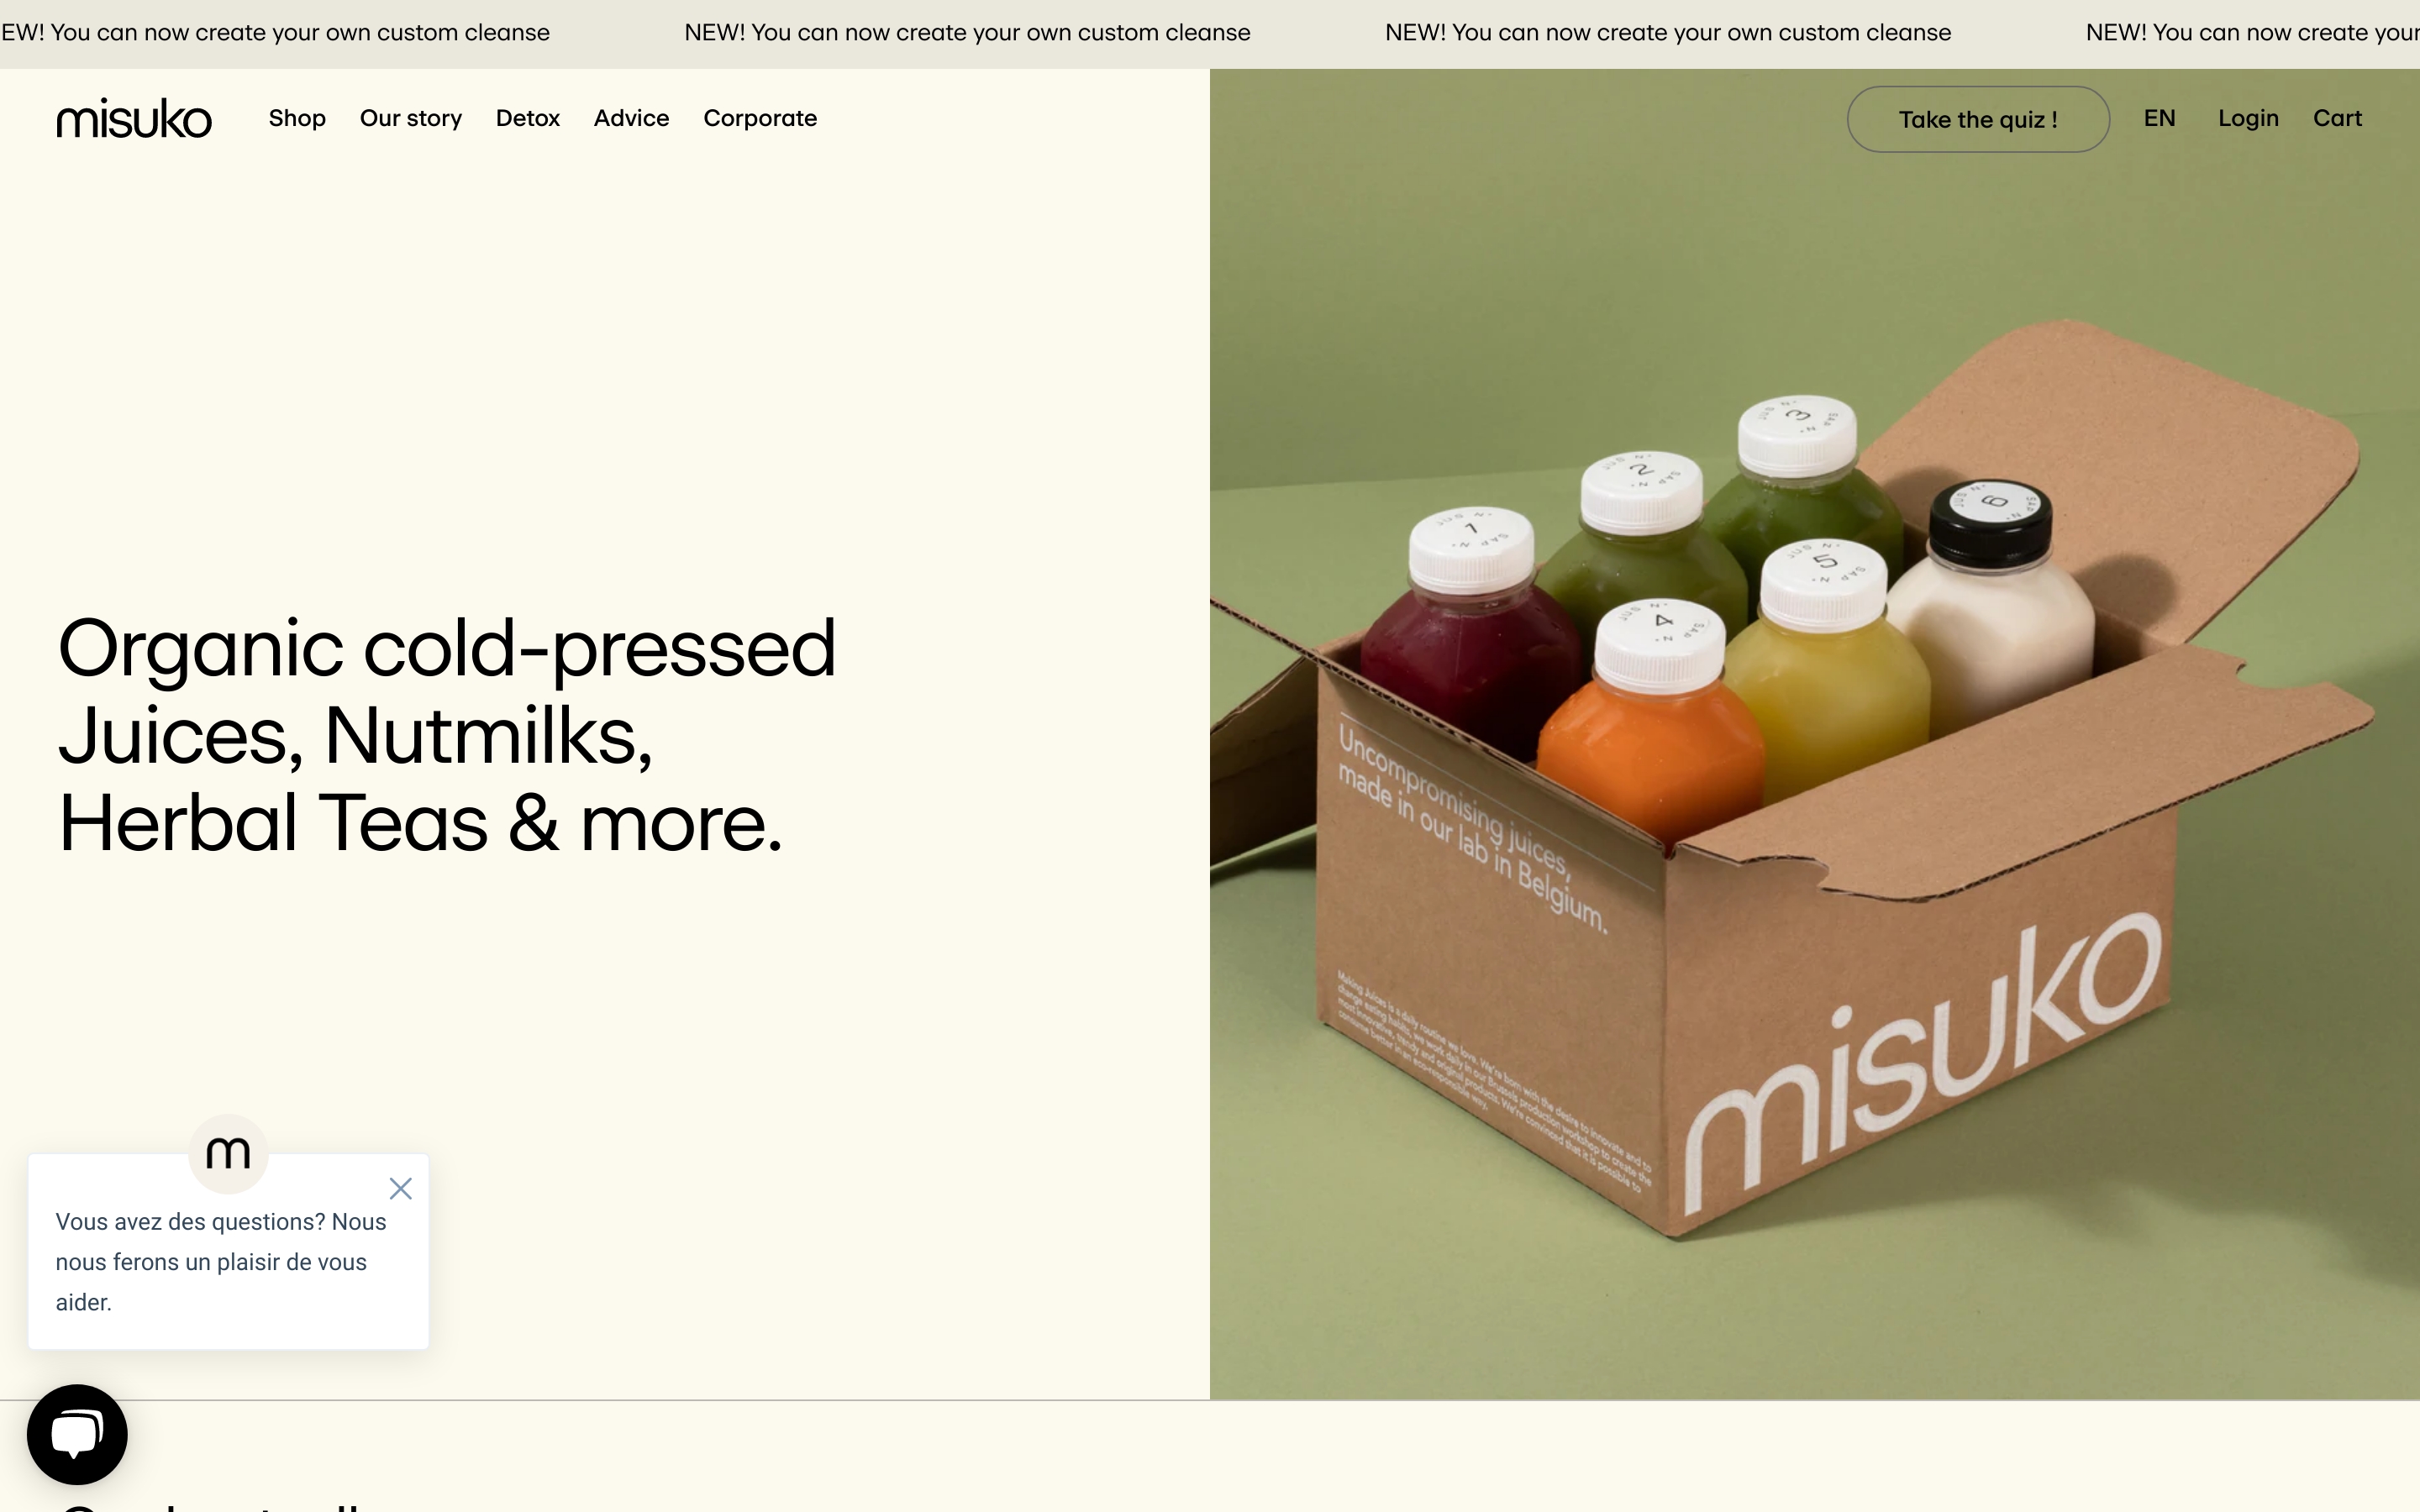The image size is (2420, 1512).
Task: Close the chat help popup
Action: point(401,1188)
